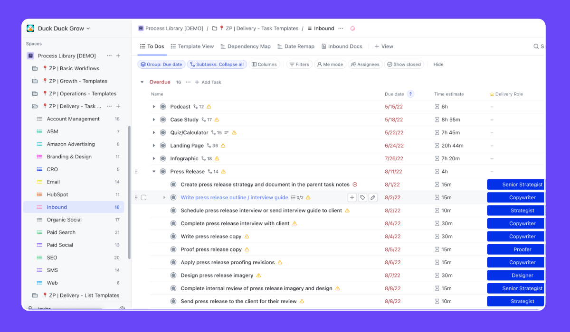Click the ellipsis next to ZP | Delivery - Task folder
This screenshot has width=570, height=332.
click(108, 106)
